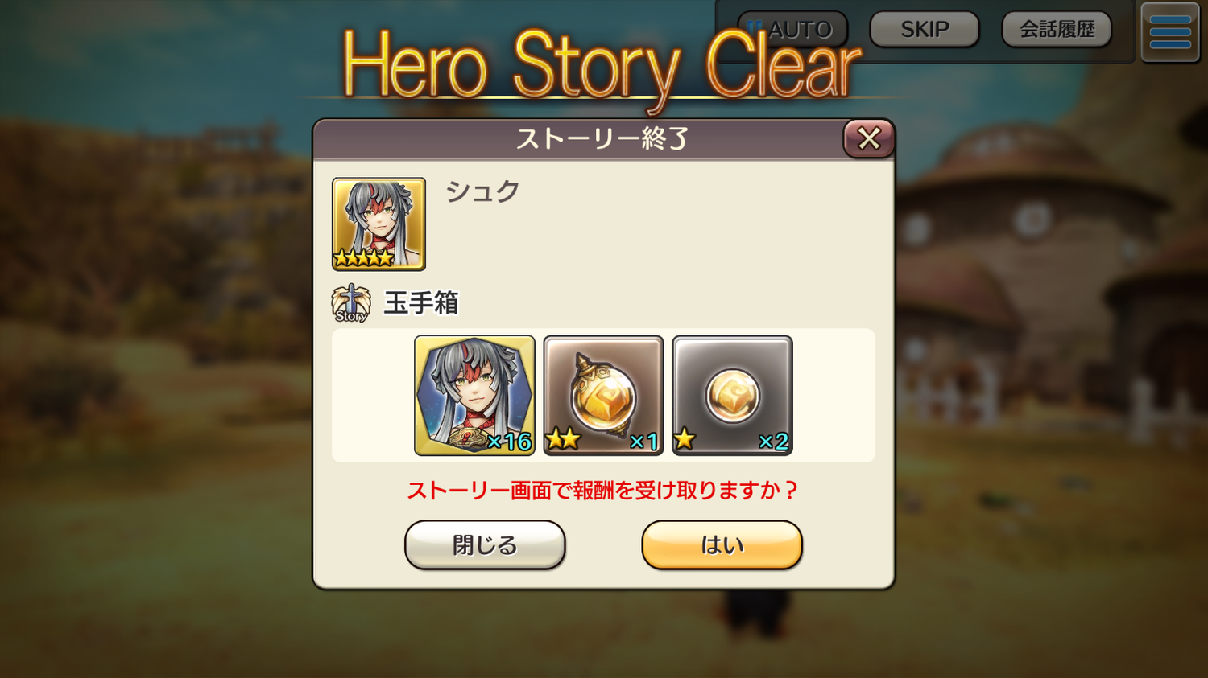
Task: Open the 会話履歴 conversation log
Action: (1057, 30)
